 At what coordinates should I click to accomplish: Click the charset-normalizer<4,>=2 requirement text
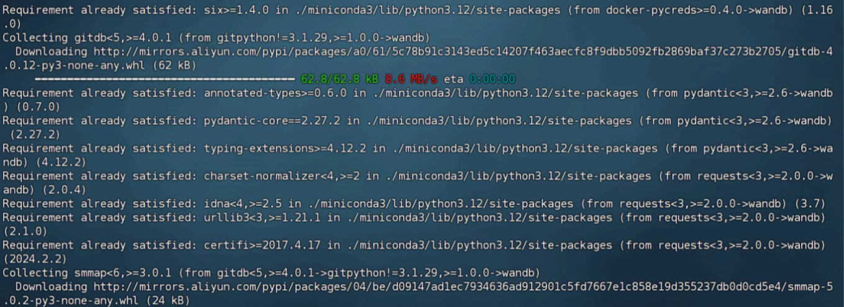(282, 176)
